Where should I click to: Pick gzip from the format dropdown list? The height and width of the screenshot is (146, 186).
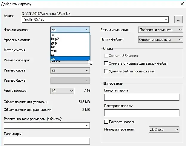(x=54, y=43)
